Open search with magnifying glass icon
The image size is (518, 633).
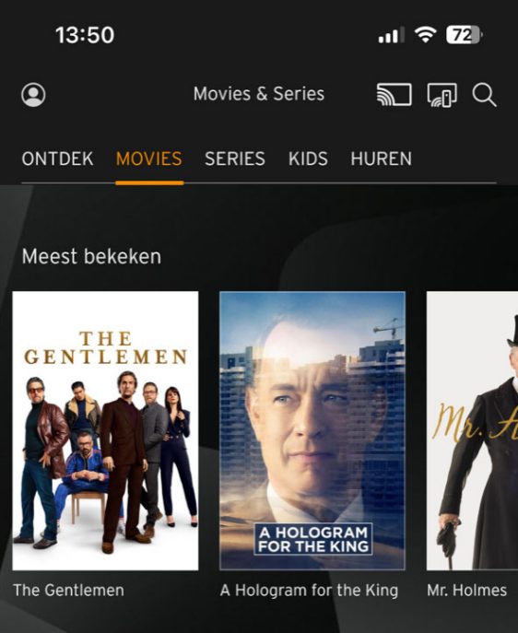[484, 95]
